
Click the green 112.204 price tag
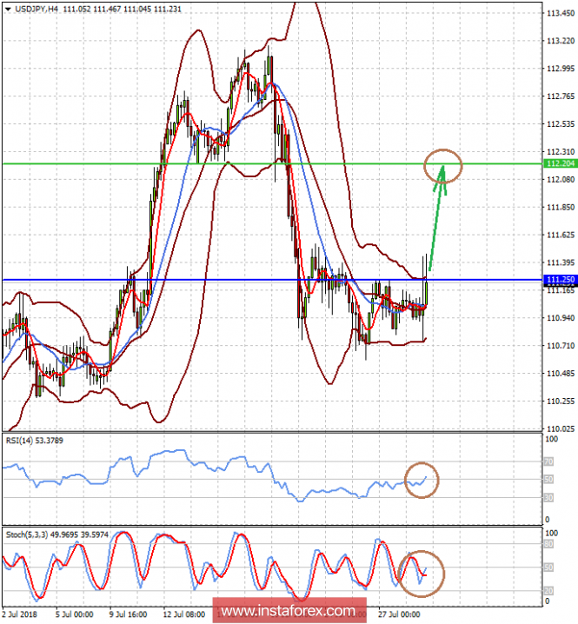[x=559, y=163]
